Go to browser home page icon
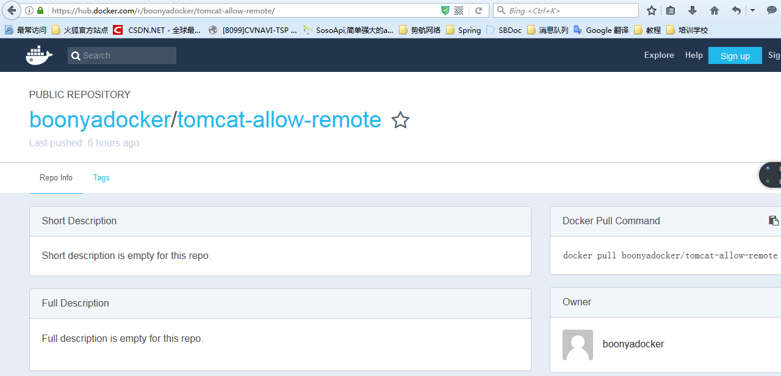The width and height of the screenshot is (781, 376). pos(714,10)
